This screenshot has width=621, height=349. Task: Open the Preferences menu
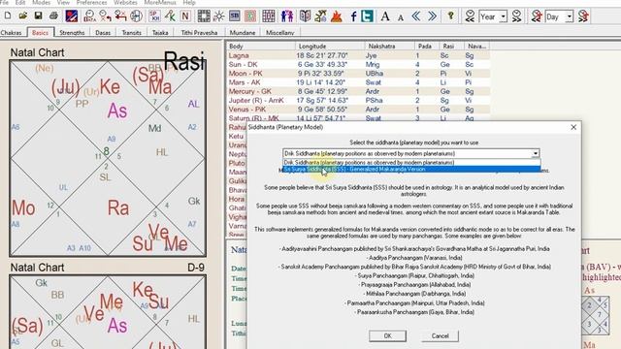click(92, 2)
